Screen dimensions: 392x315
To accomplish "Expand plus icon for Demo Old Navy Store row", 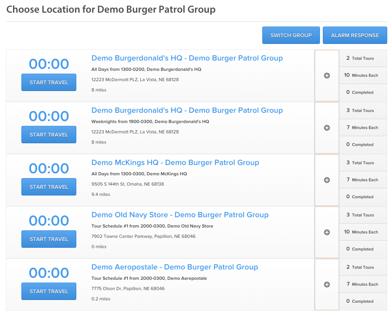I will pos(327,232).
